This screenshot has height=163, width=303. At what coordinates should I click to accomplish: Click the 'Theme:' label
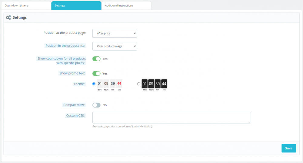pos(79,84)
